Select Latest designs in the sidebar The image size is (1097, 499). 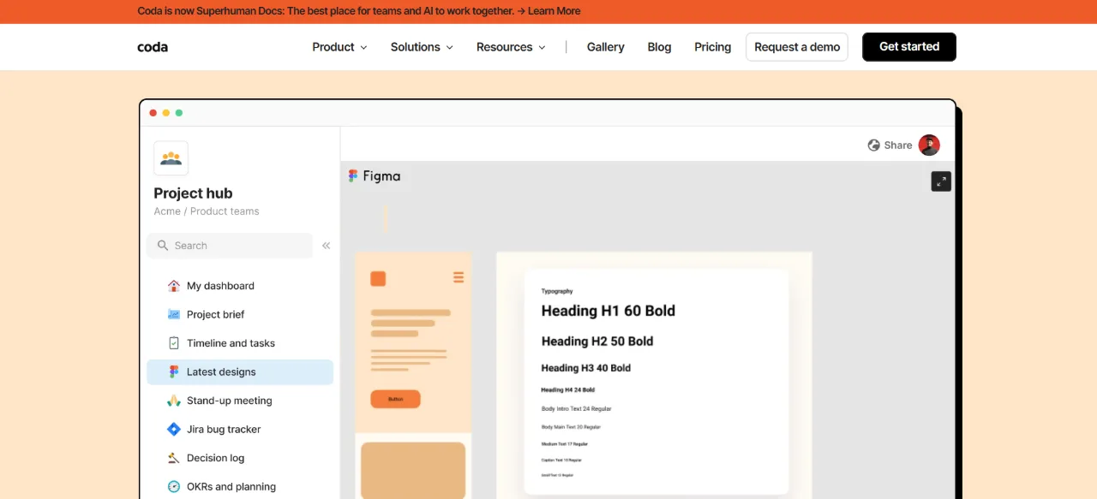pos(240,372)
